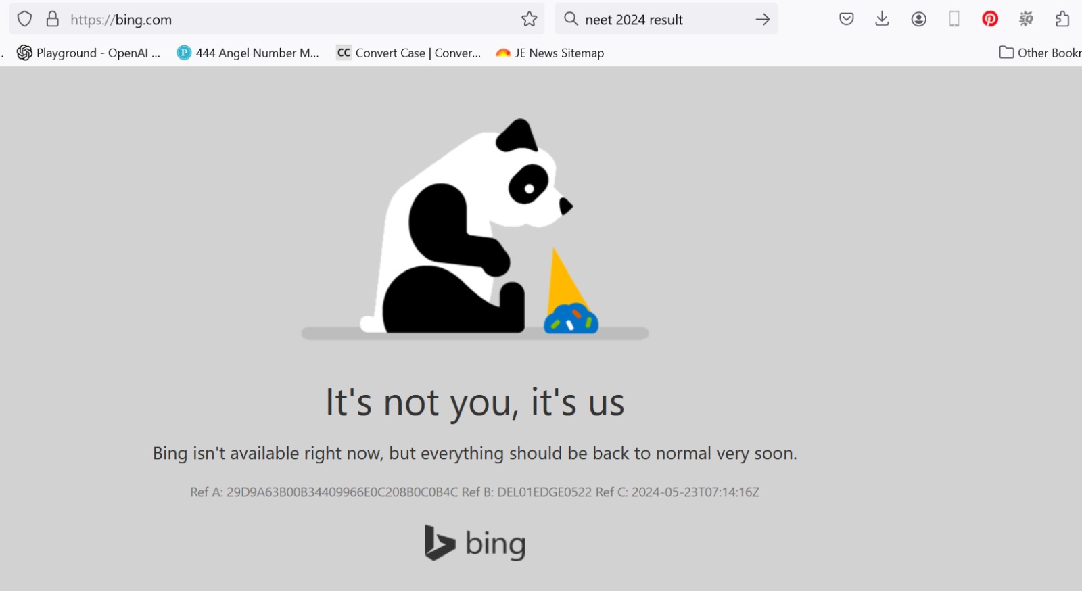This screenshot has width=1082, height=591.
Task: Submit search with the arrow button
Action: tap(763, 19)
